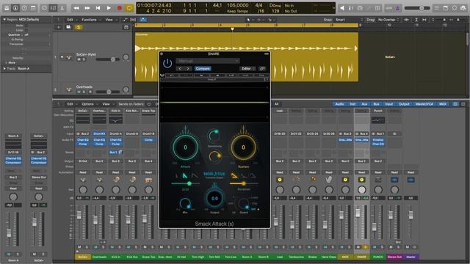The width and height of the screenshot is (470, 264).
Task: Select previous preset in SNARE plugin
Action: pos(179,68)
